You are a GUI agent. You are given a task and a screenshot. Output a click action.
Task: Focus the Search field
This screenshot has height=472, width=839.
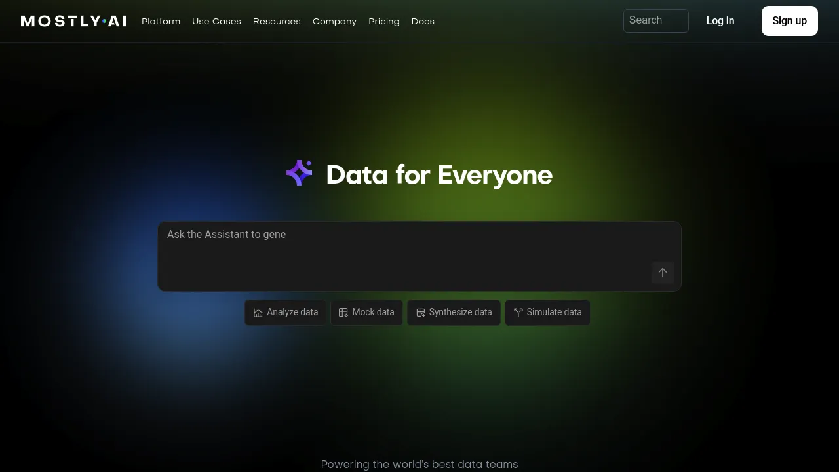coord(656,21)
